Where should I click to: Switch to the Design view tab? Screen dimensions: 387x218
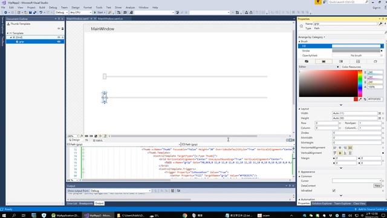pos(74,140)
